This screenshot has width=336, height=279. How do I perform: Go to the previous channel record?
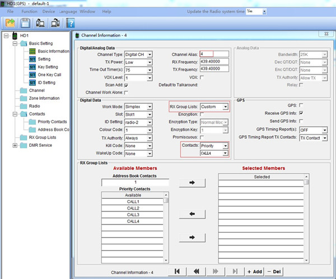pyautogui.click(x=197, y=271)
